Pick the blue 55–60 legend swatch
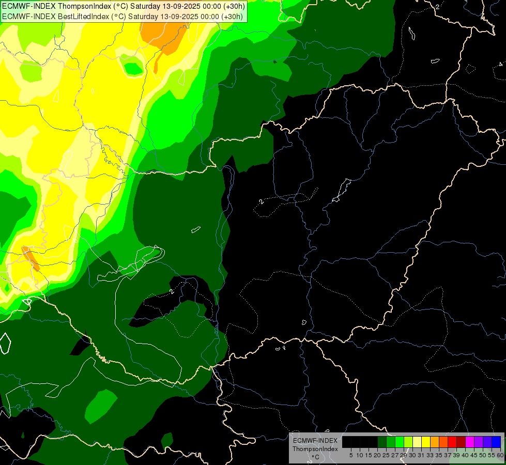506x465 pixels. [x=496, y=442]
